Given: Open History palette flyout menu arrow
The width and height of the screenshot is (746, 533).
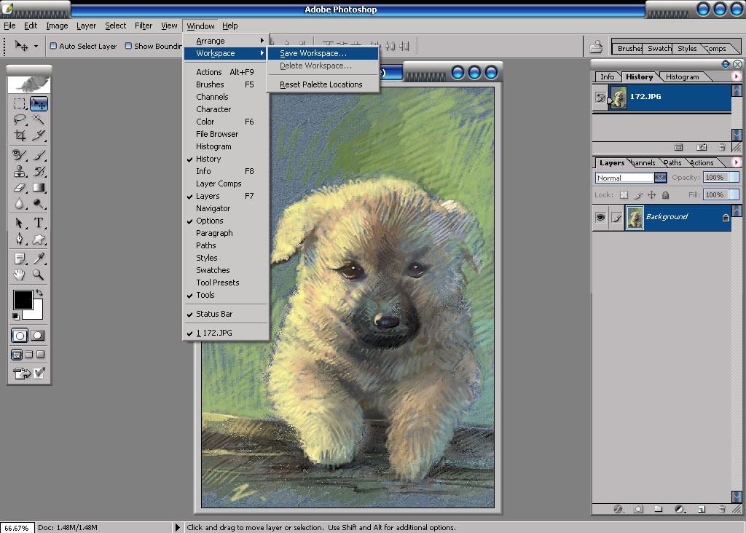Looking at the screenshot, I should tap(737, 76).
